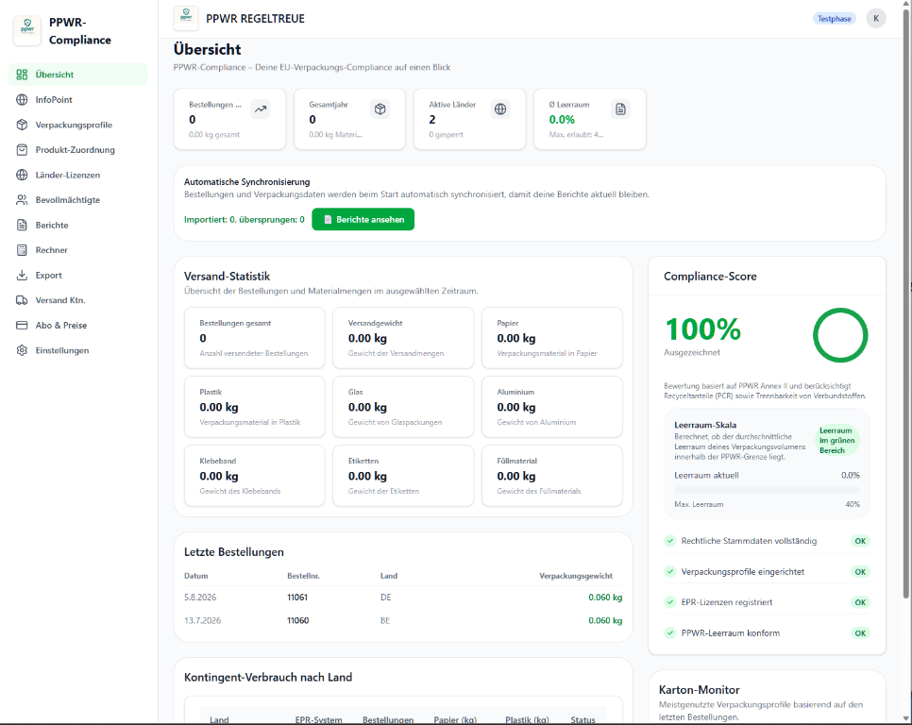This screenshot has height=725, width=912.
Task: Click the Länder-Lizenzen globe icon
Action: [x=22, y=175]
